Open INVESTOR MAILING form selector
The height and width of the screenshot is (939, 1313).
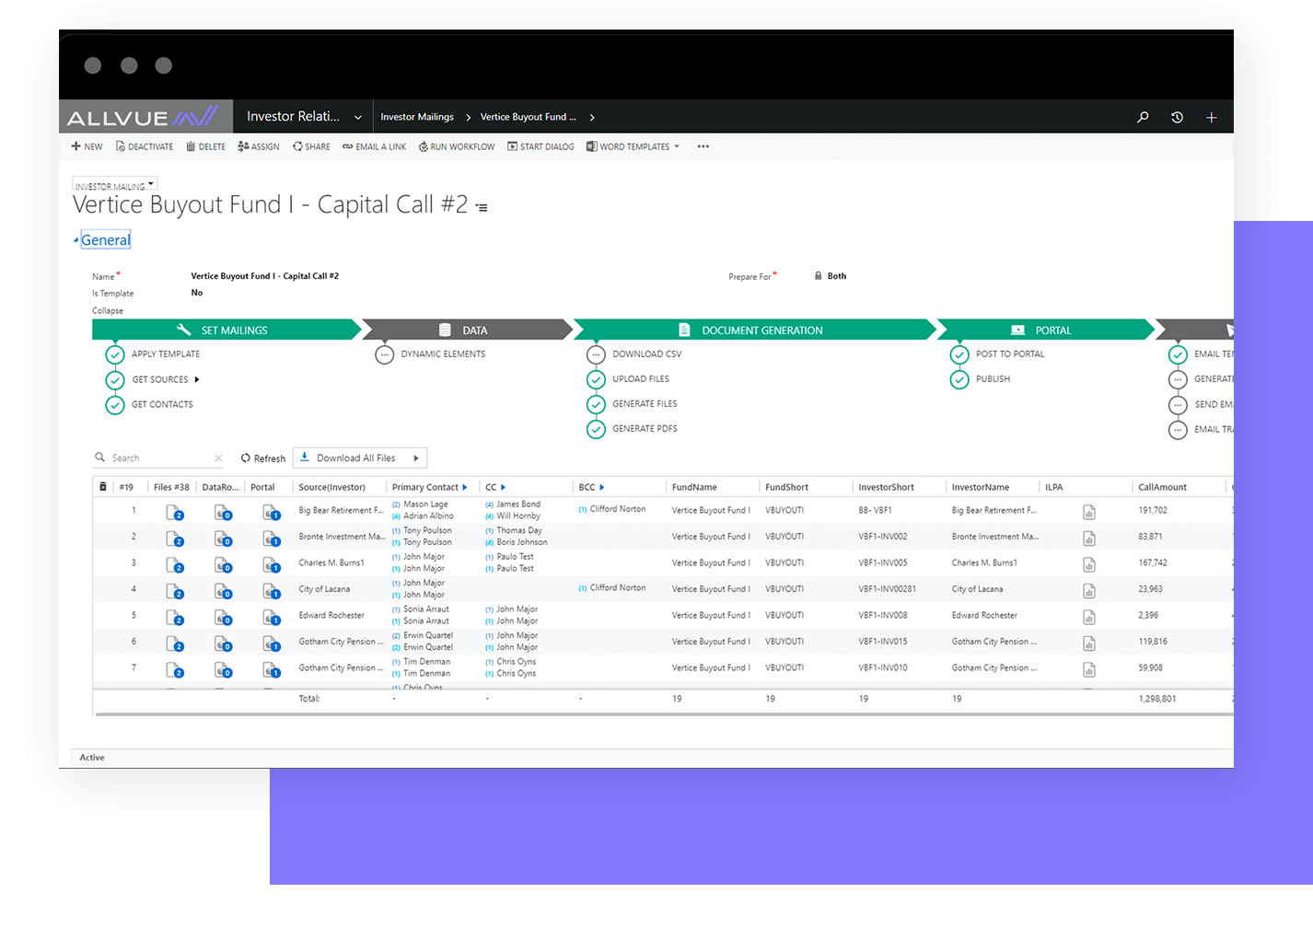coord(115,185)
